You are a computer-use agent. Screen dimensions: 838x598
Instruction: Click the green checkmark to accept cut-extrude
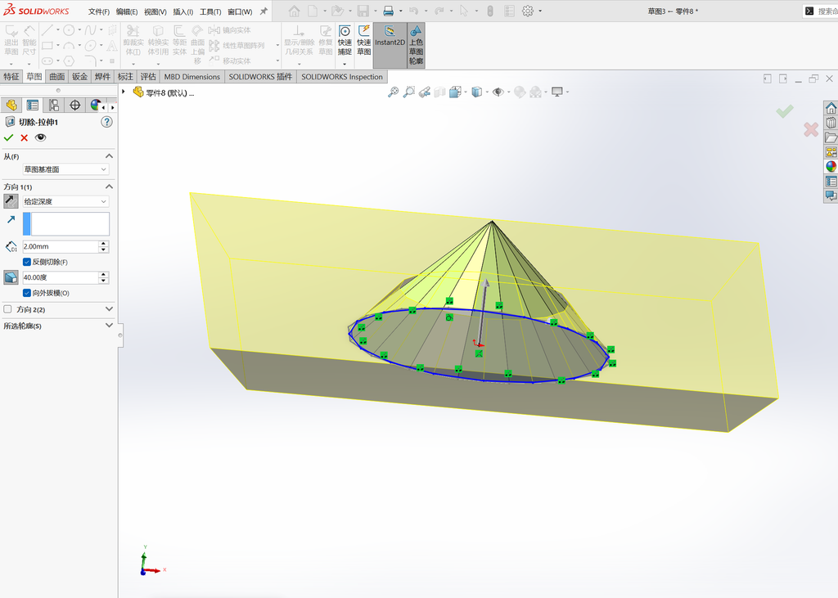[8, 138]
